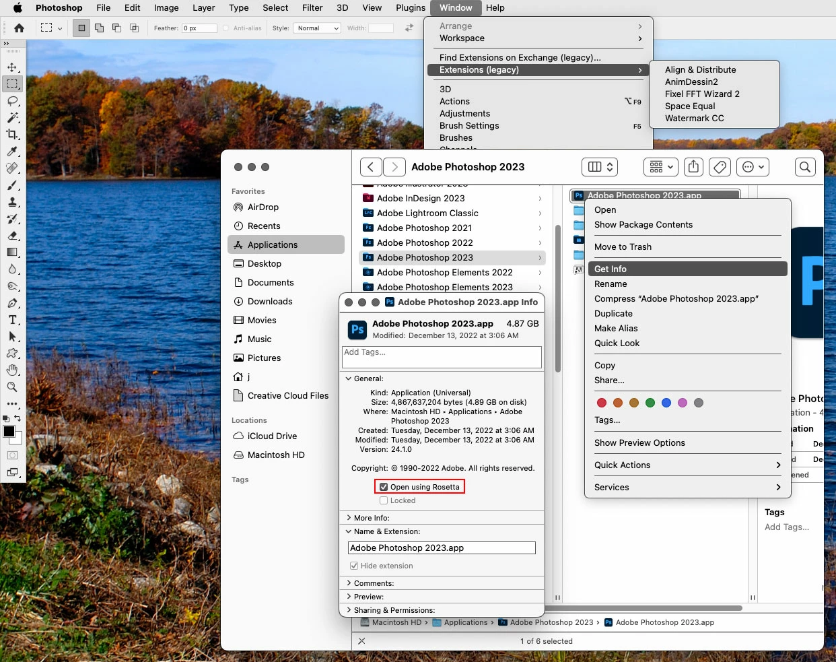Viewport: 836px width, 662px height.
Task: Go back in Finder window
Action: tap(371, 167)
